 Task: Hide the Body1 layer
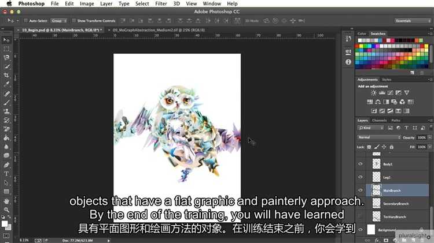(361, 164)
